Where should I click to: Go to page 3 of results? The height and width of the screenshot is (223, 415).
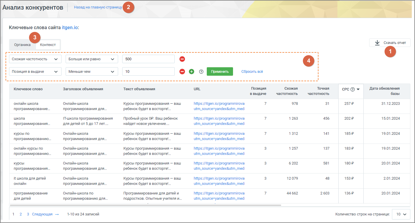tap(28, 214)
